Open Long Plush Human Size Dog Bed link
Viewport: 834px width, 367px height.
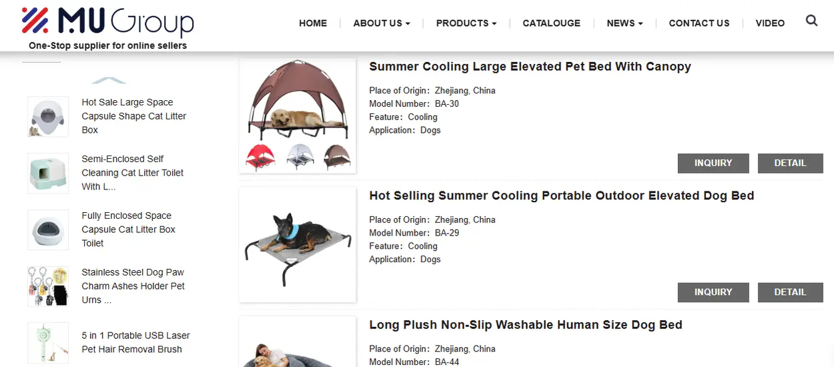pos(525,325)
